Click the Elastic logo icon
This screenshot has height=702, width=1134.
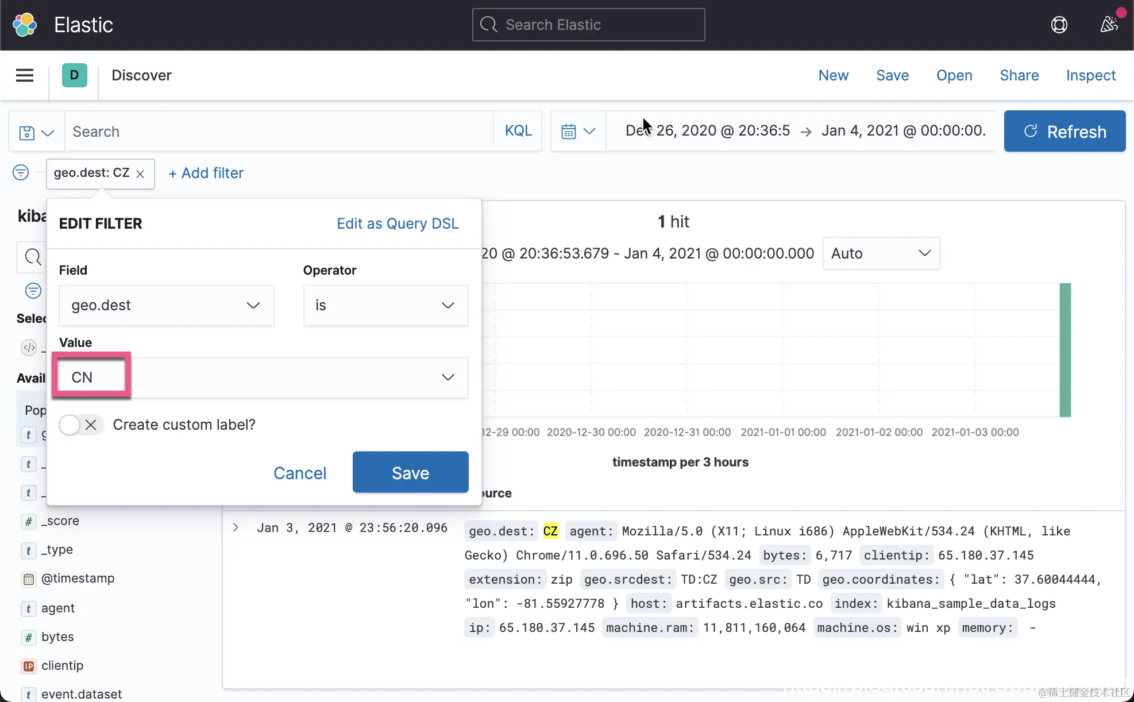[x=25, y=25]
